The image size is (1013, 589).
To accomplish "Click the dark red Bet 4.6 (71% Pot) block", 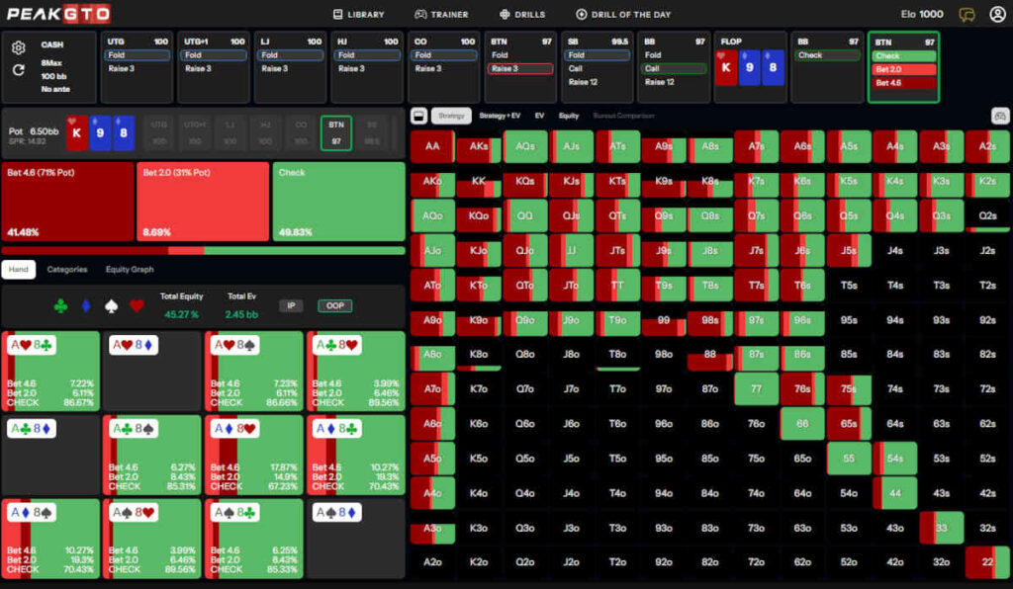I will pos(67,202).
